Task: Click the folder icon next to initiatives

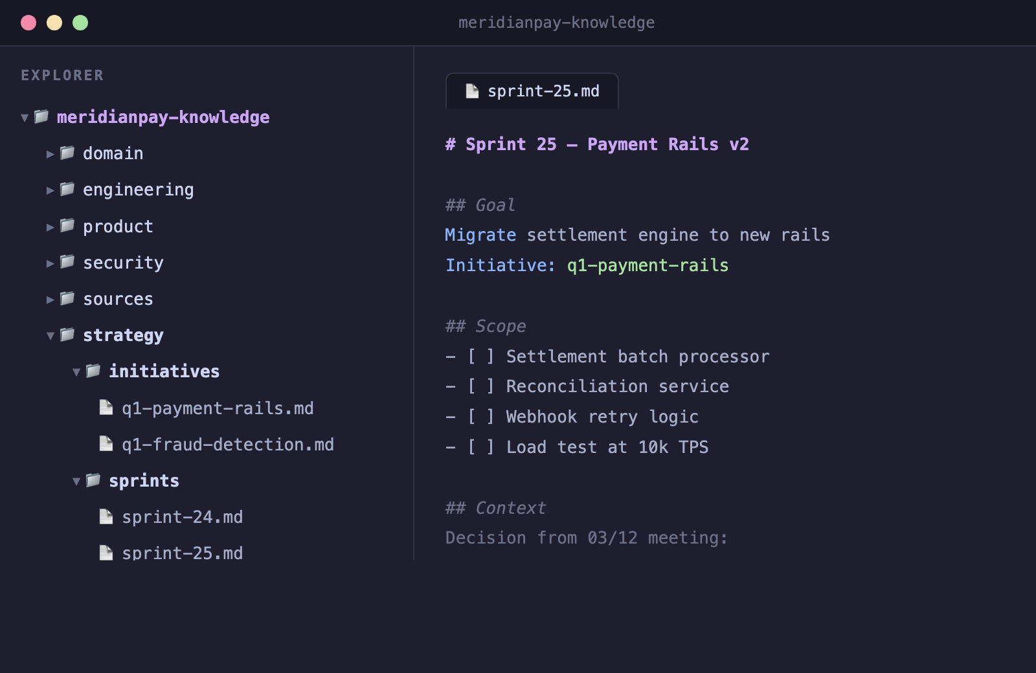Action: pos(93,371)
